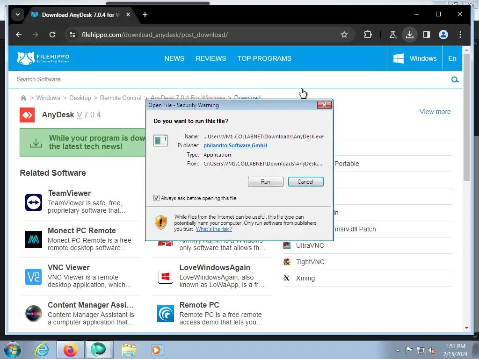This screenshot has width=479, height=359.
Task: Open the Windows Start button
Action: coord(12,350)
